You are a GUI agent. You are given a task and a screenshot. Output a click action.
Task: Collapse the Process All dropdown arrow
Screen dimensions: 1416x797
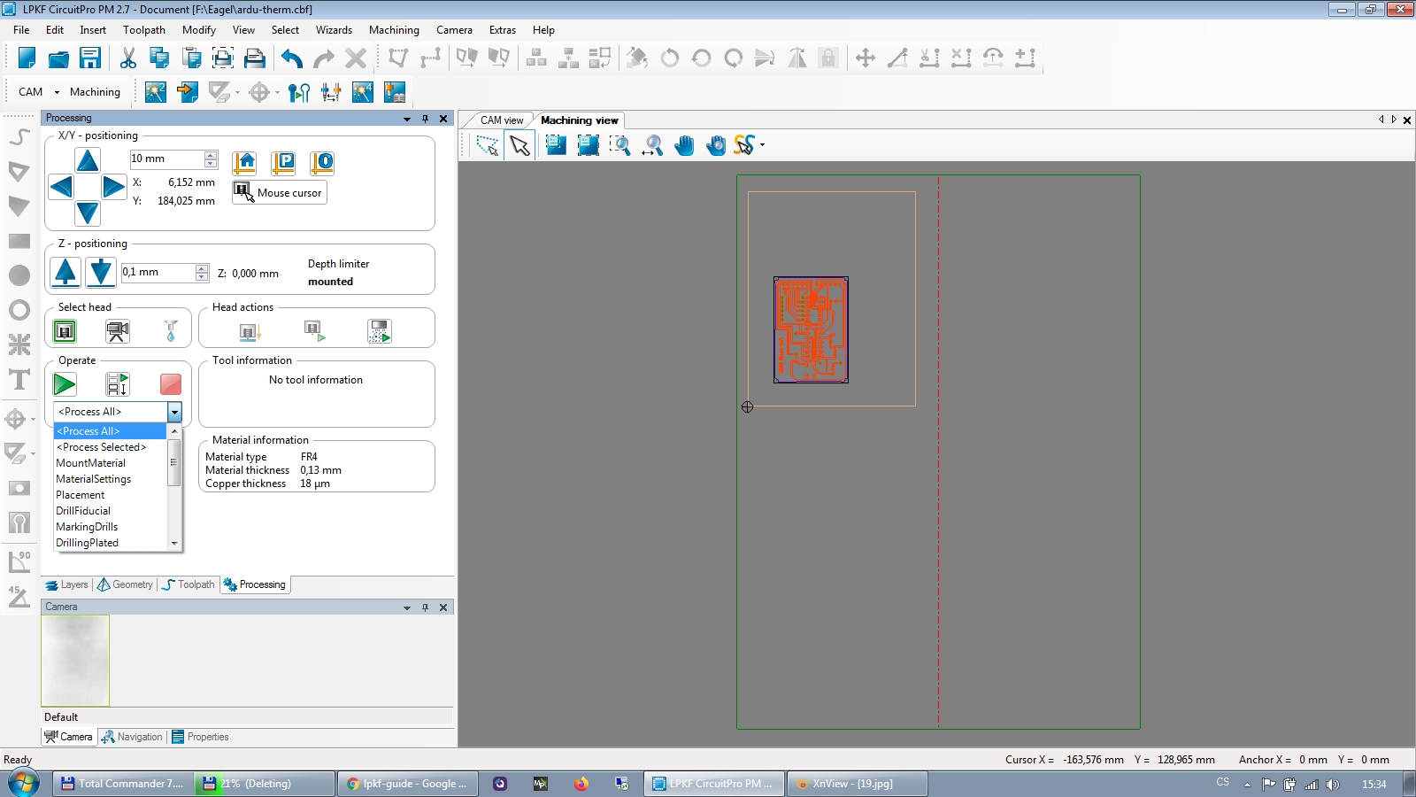[174, 412]
